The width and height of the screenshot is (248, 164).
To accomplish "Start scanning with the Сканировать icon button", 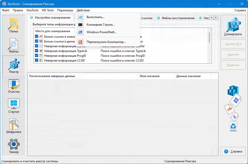I will pyautogui.click(x=233, y=26).
